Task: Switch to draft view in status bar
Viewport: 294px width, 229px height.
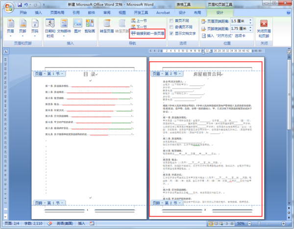Action: click(x=232, y=224)
